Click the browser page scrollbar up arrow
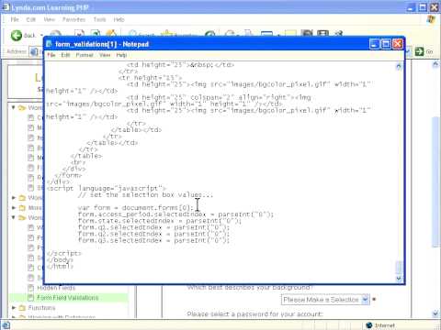441x330 pixels. pyautogui.click(x=435, y=64)
